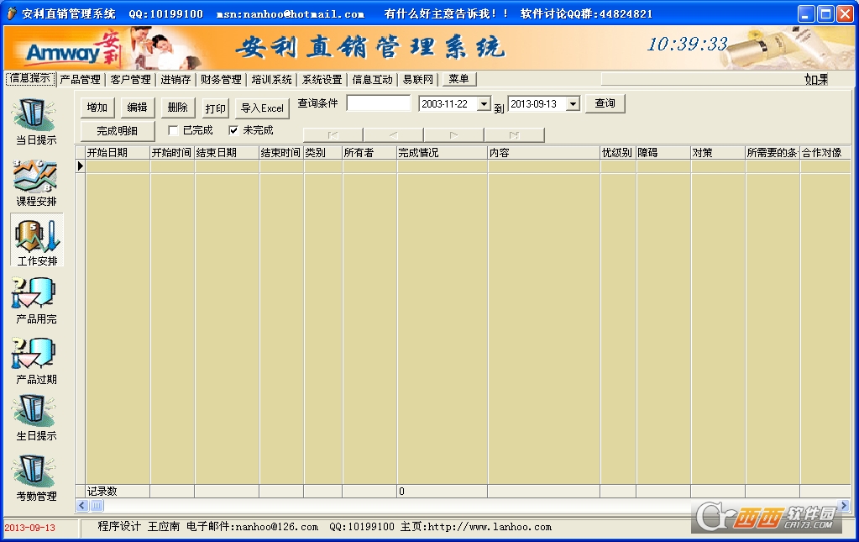Screen dimensions: 859x542
Task: Enable the 已完成 checkbox
Action: [x=173, y=131]
